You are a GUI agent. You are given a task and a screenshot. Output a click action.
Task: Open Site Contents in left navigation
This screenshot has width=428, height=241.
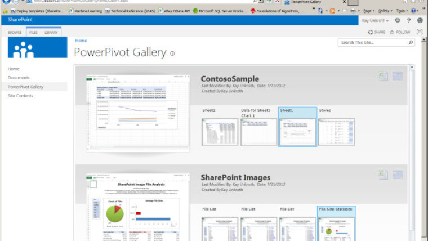tap(20, 96)
